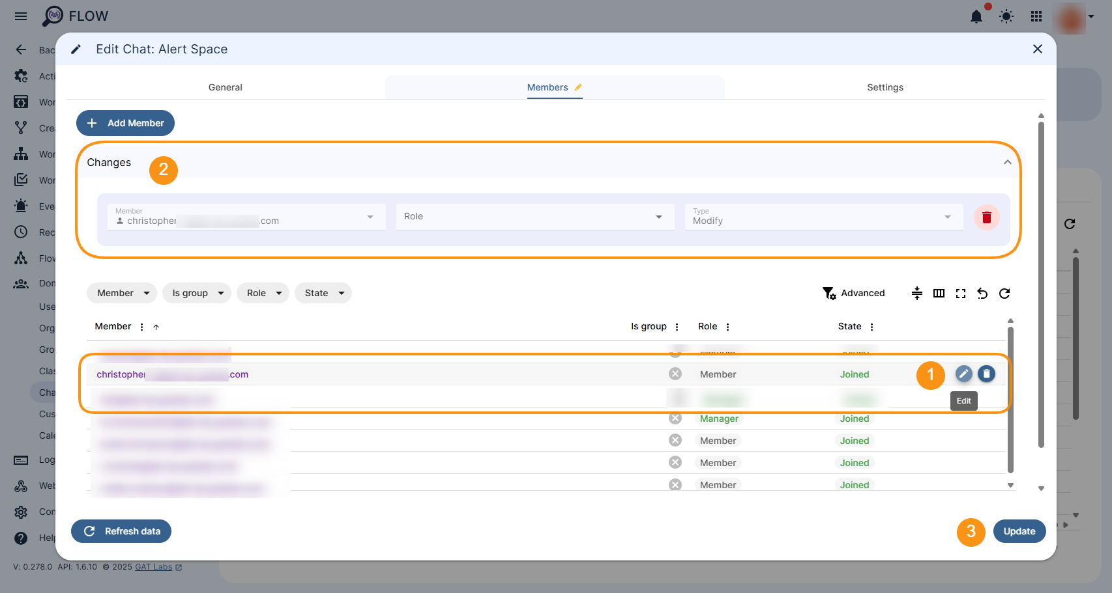Screen dimensions: 1112x593
Task: Adjust row density of table
Action: (x=916, y=294)
